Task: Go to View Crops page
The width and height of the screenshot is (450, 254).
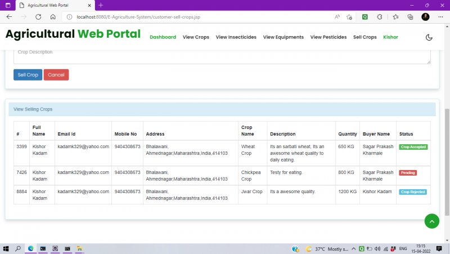Action: [x=196, y=37]
